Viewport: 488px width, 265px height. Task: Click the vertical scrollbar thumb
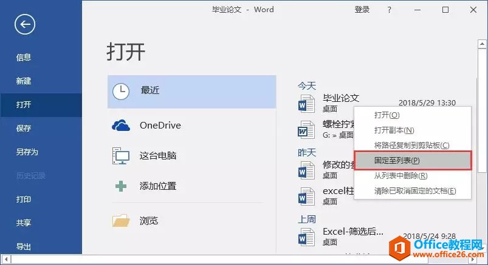[x=482, y=110]
